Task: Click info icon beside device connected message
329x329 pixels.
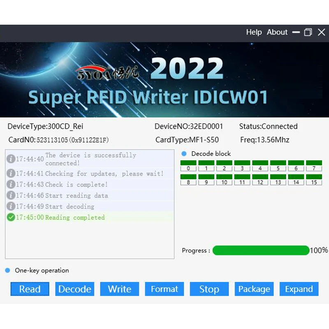Action: click(x=11, y=159)
